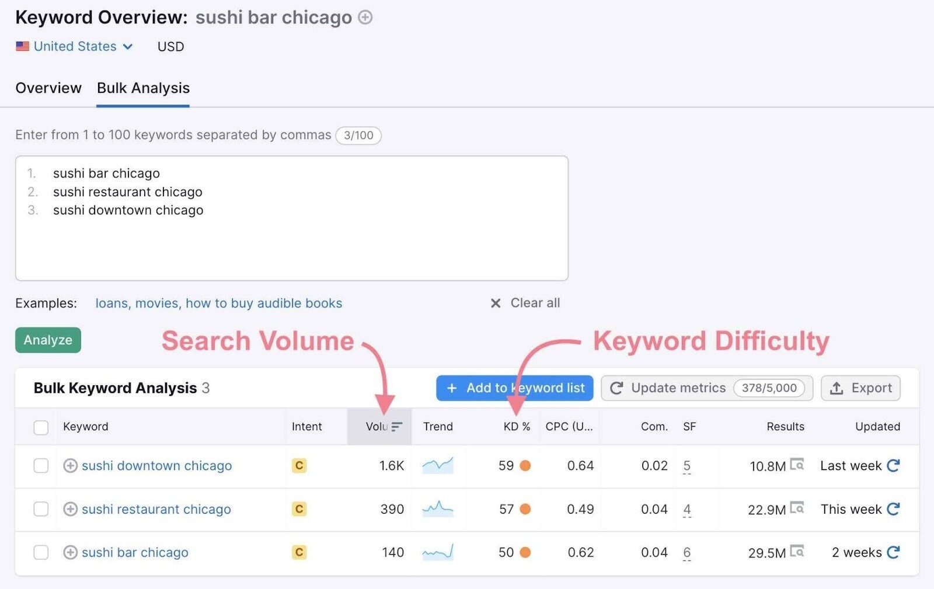The height and width of the screenshot is (589, 934).
Task: Click plus icon next to sushi restaurant chicago
Action: (70, 509)
